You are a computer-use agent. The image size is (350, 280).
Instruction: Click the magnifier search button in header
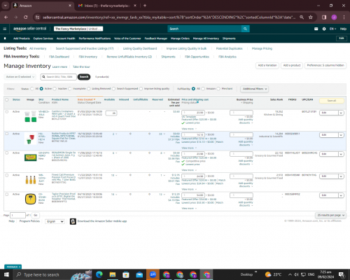[x=245, y=29]
